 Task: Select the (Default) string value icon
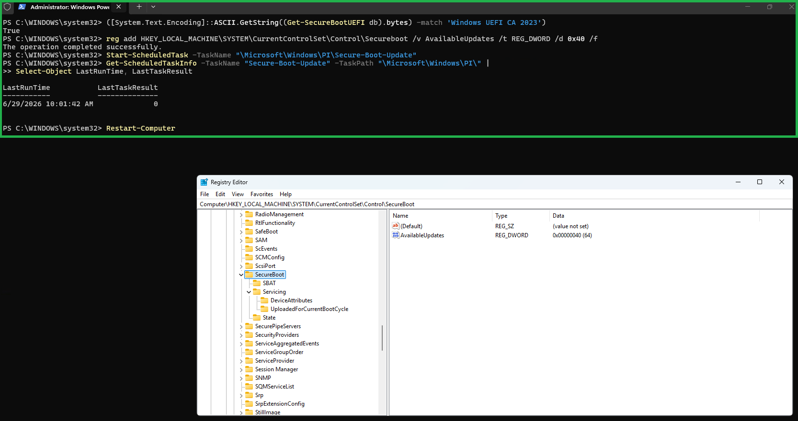point(396,226)
